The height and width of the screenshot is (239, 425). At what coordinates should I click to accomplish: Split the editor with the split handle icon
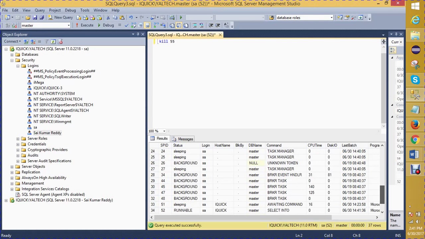383,41
